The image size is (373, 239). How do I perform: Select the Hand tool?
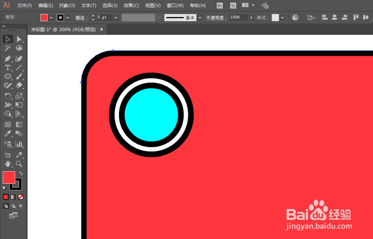[x=7, y=164]
